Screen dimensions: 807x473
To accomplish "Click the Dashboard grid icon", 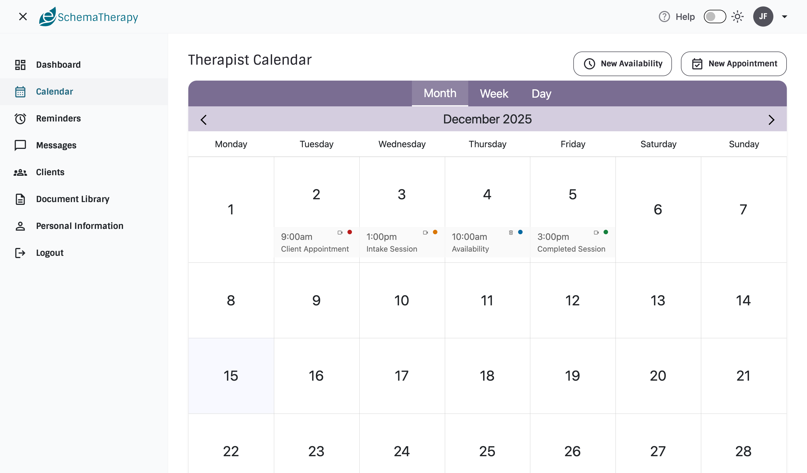I will (20, 65).
